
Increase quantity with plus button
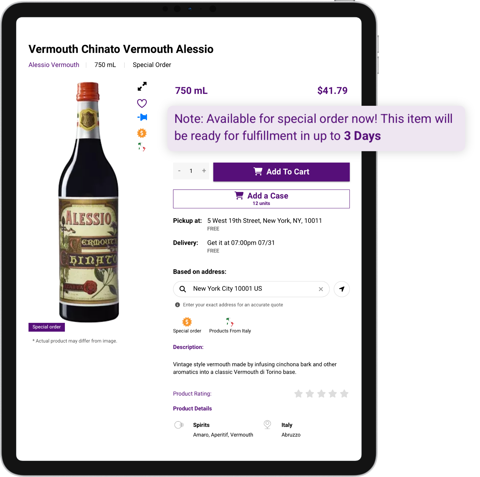tap(204, 171)
